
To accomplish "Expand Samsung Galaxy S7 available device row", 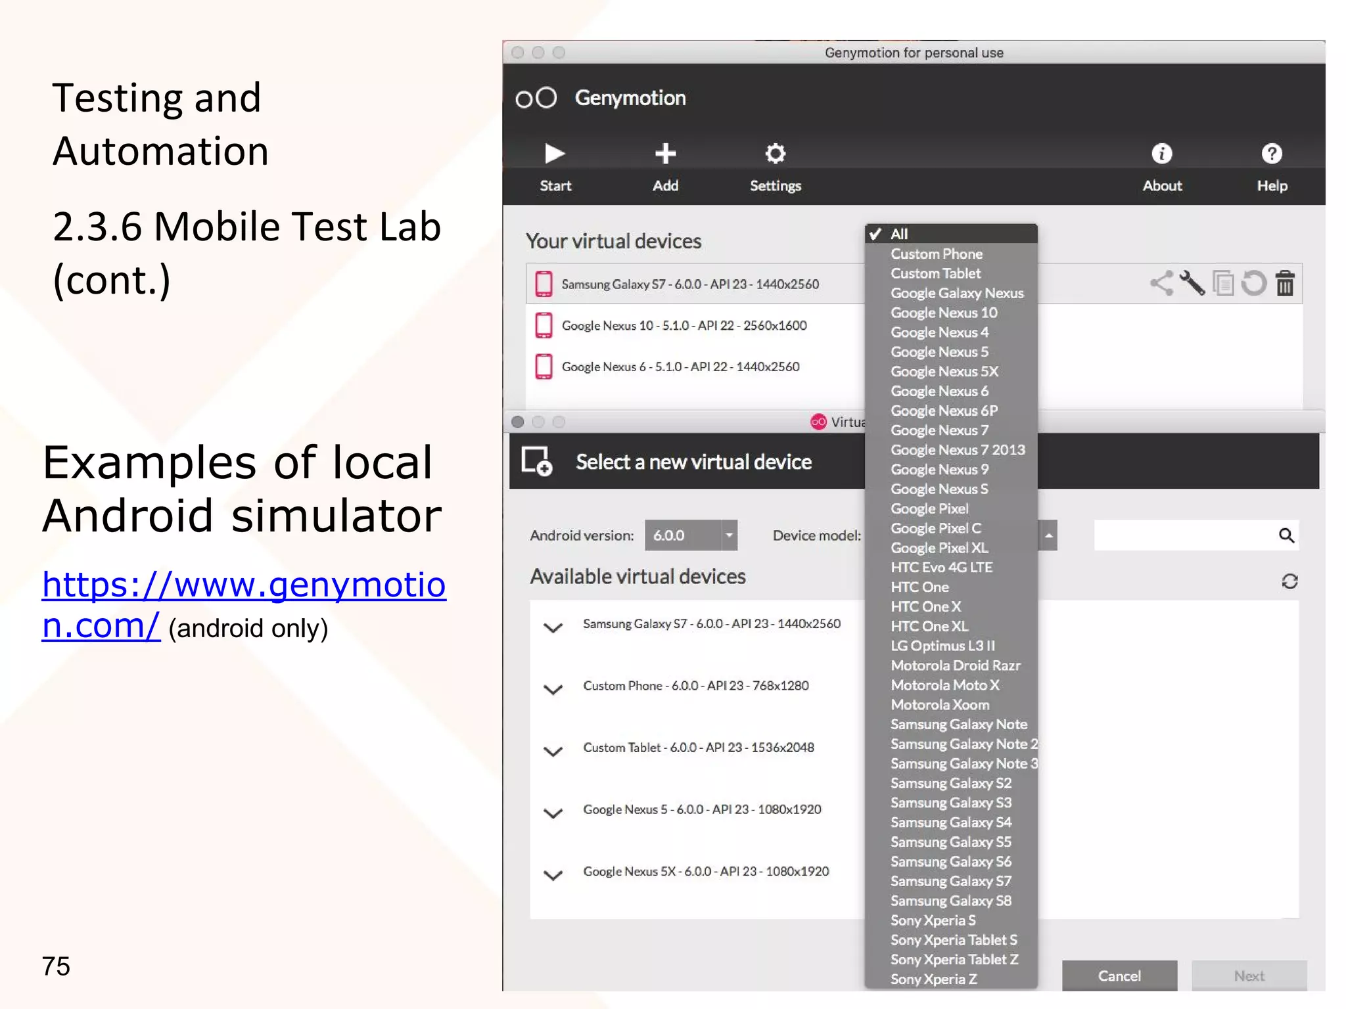I will pos(553,627).
